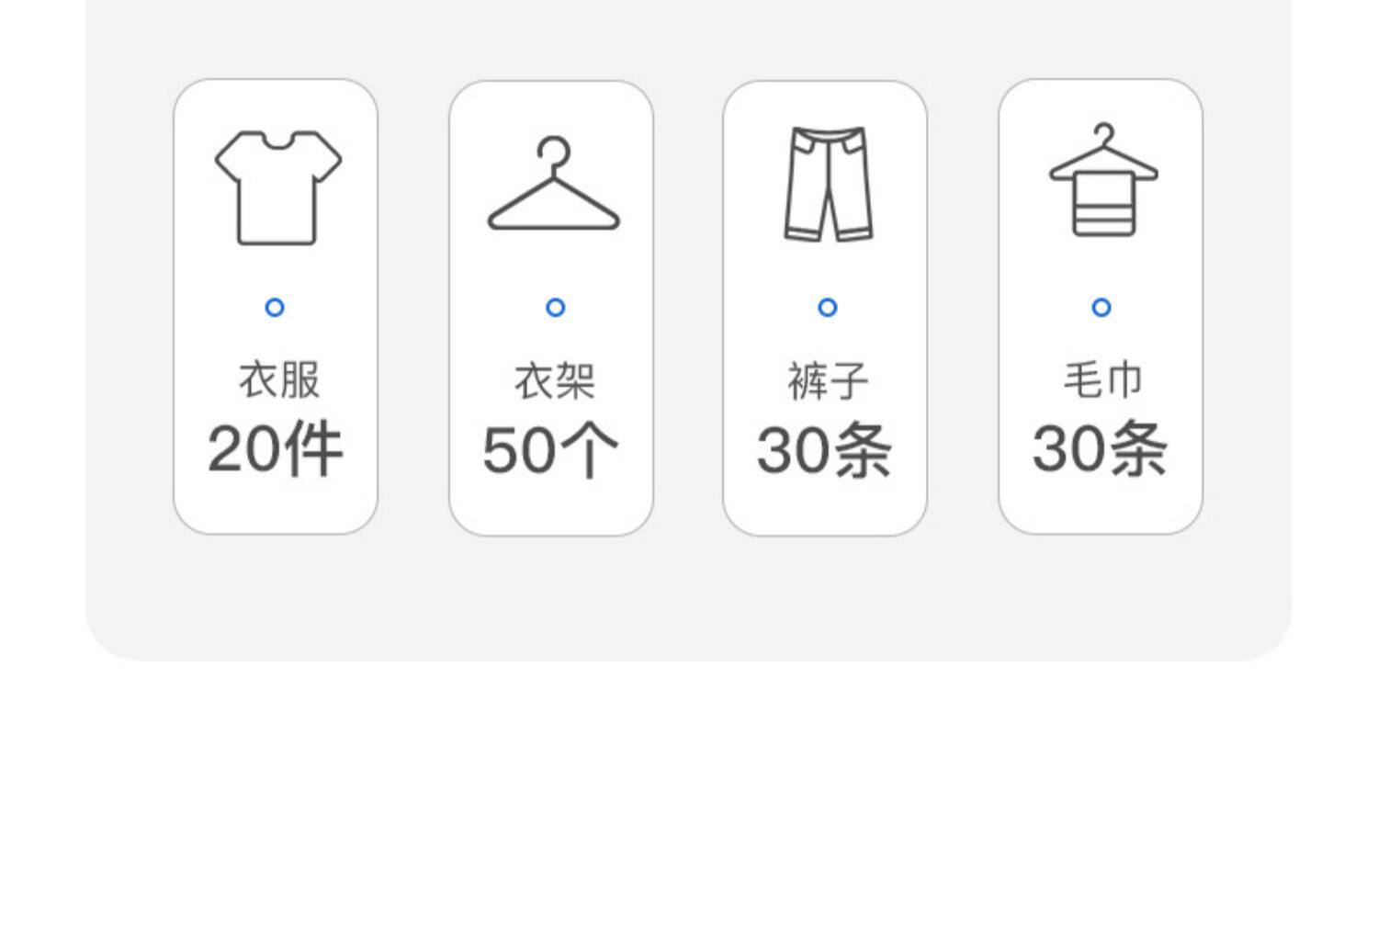Select the blue dot under the T-shirt
This screenshot has height=927, width=1378.
pos(275,308)
